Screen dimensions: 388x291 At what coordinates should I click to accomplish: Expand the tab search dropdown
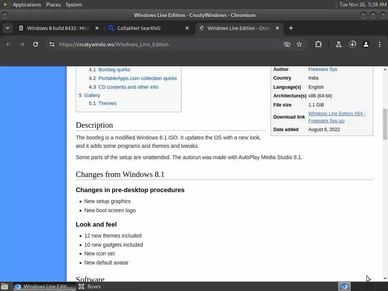coord(8,28)
